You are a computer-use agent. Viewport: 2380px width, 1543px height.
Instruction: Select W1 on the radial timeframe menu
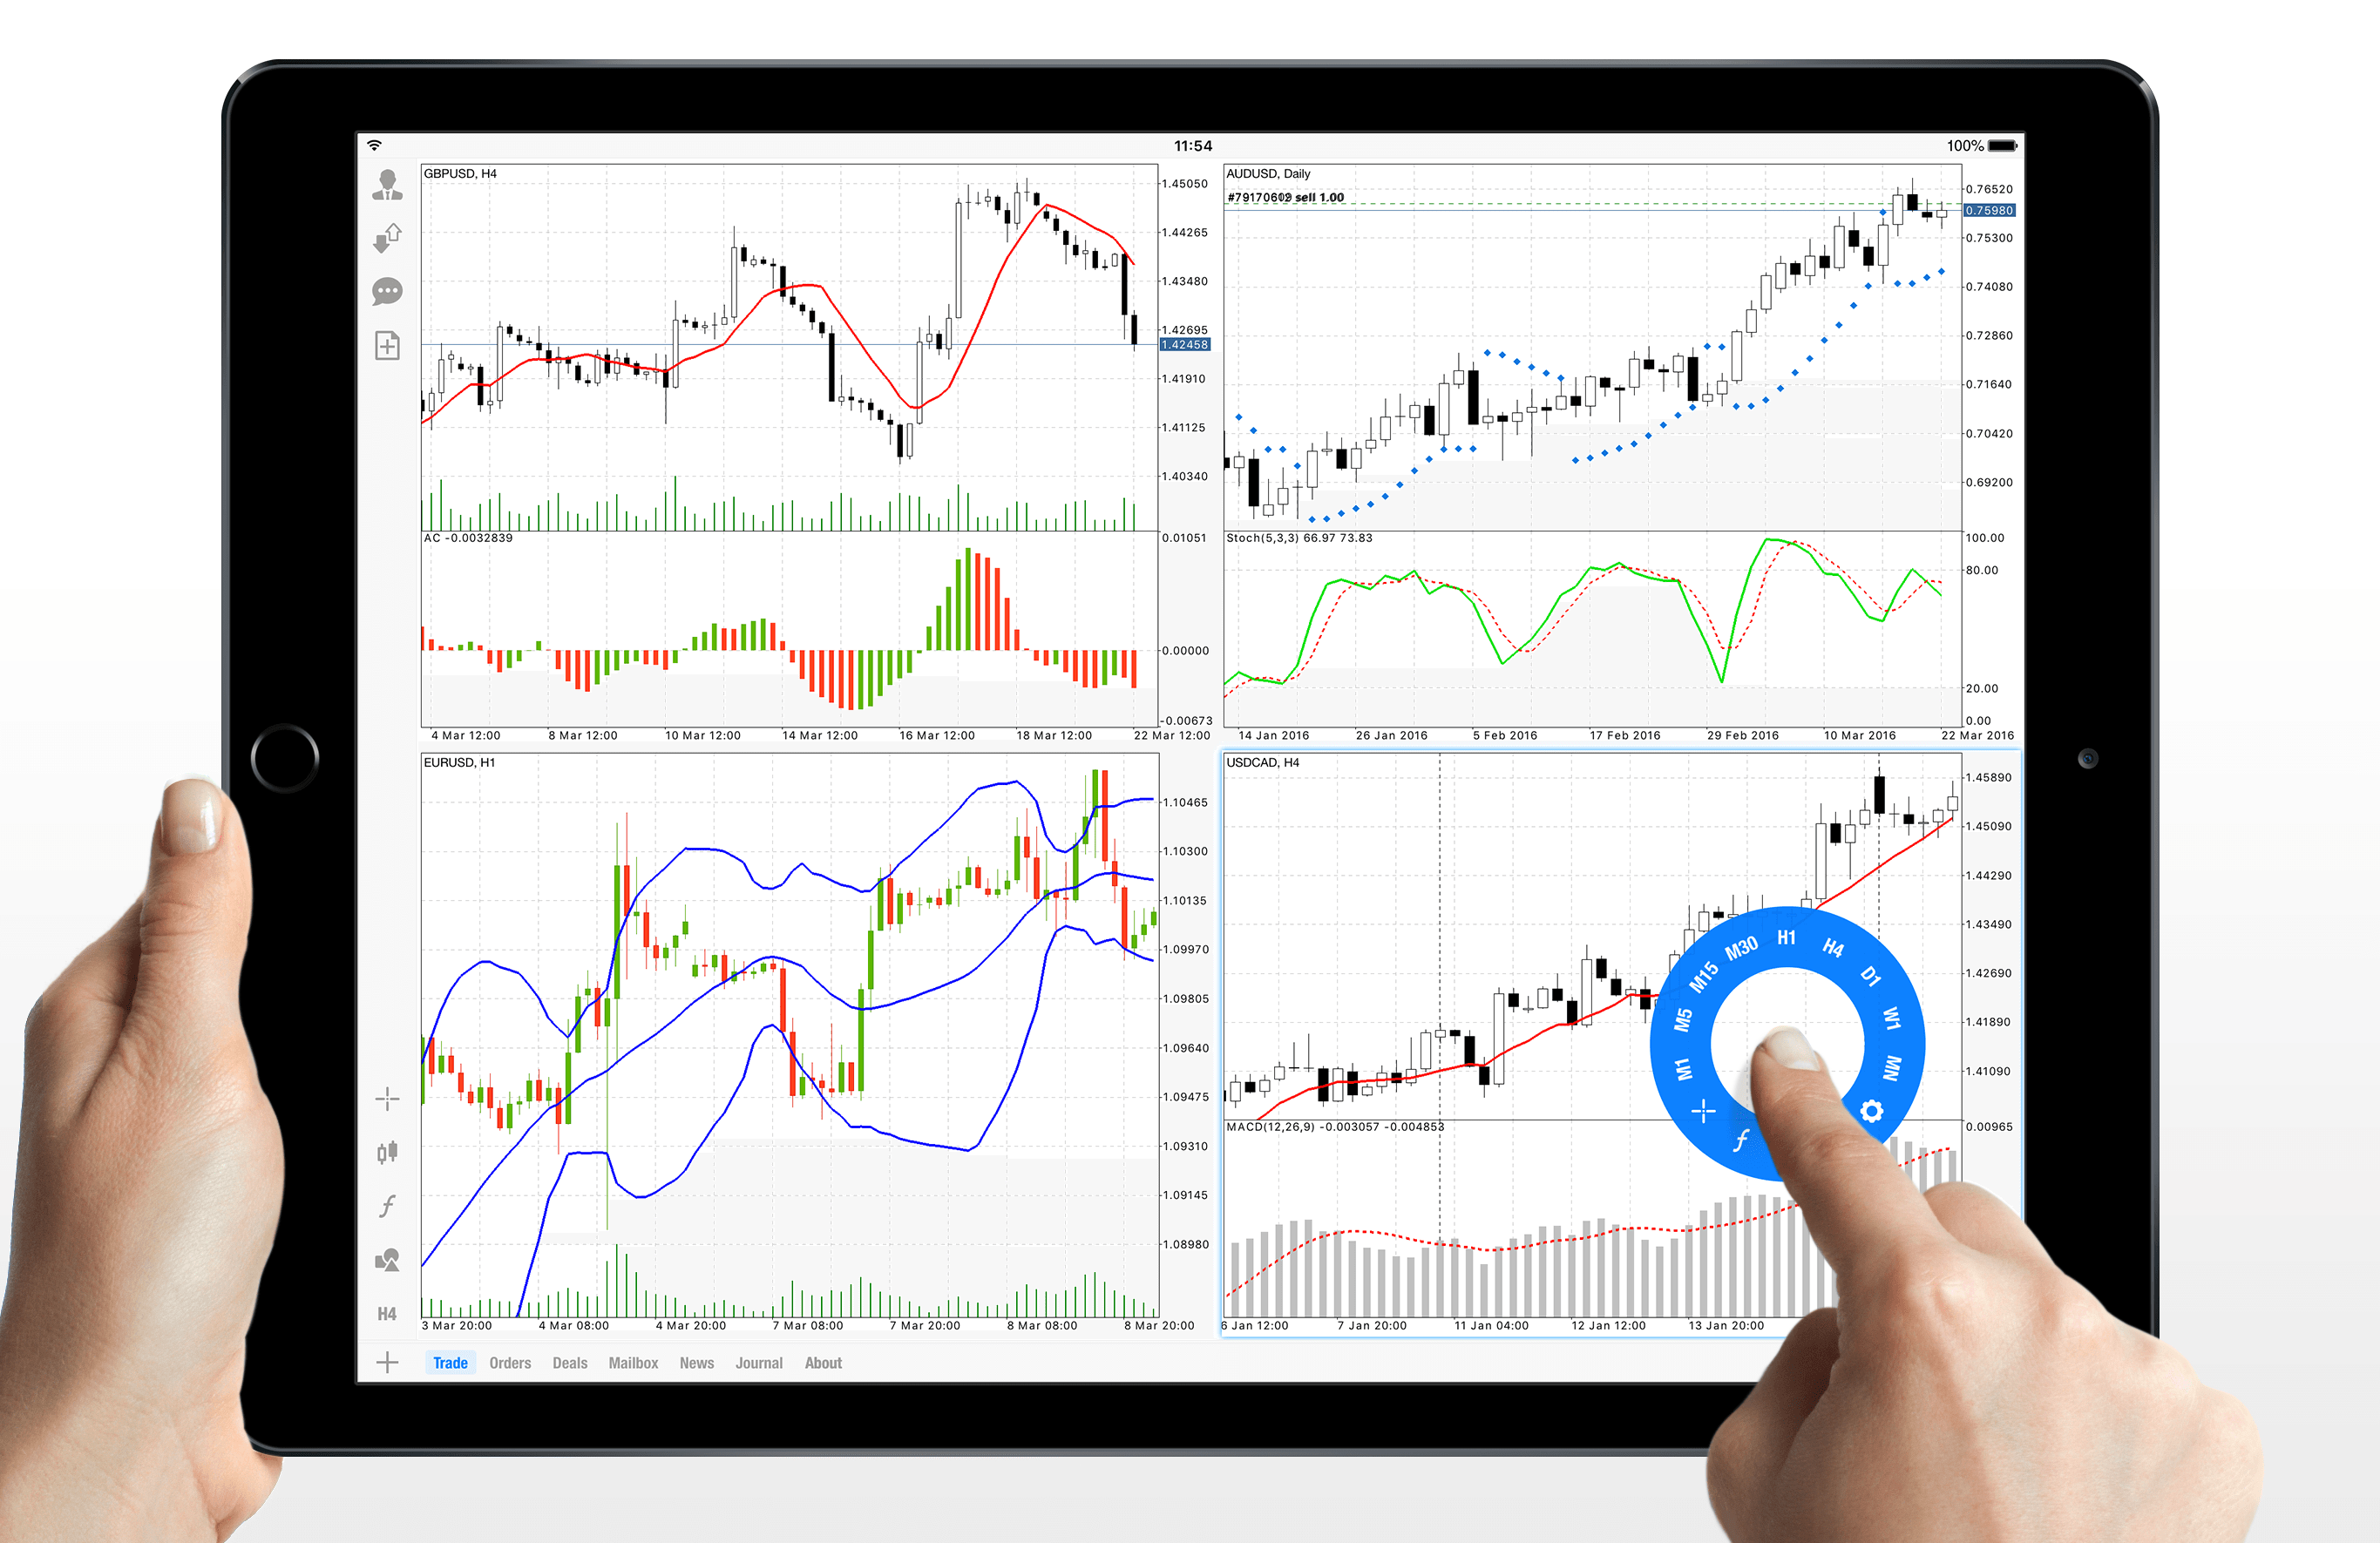[x=1891, y=1019]
